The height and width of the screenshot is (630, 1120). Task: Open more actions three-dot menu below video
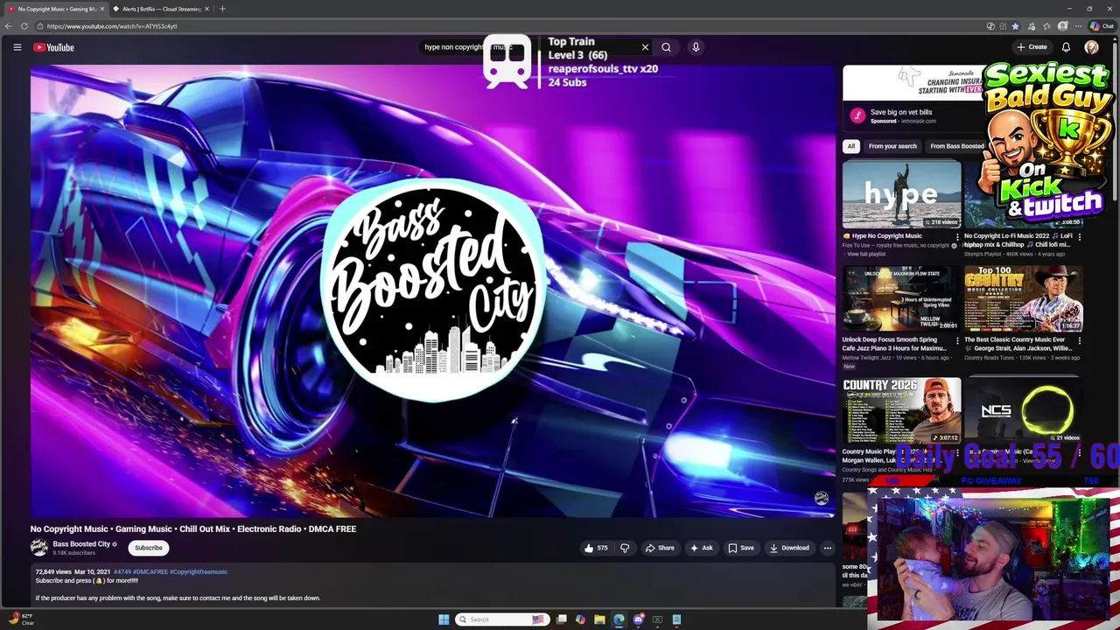point(827,548)
